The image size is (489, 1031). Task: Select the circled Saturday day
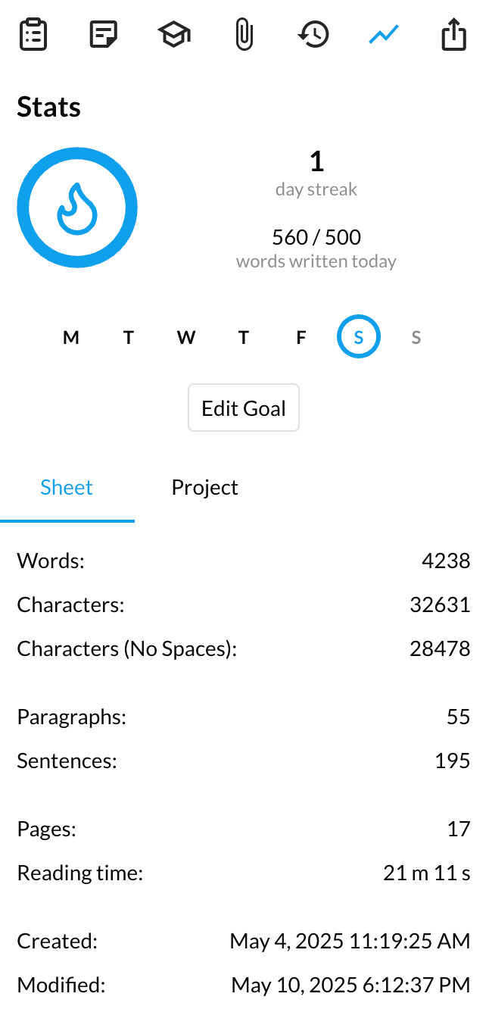point(359,338)
